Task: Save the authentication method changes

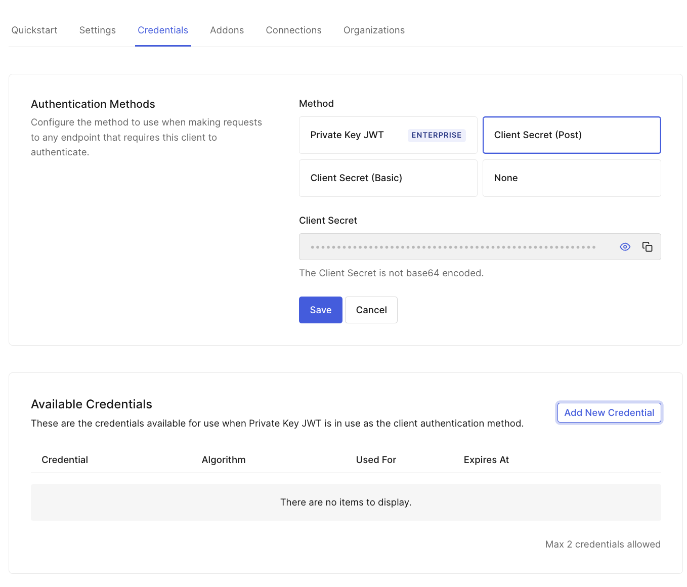Action: point(320,310)
